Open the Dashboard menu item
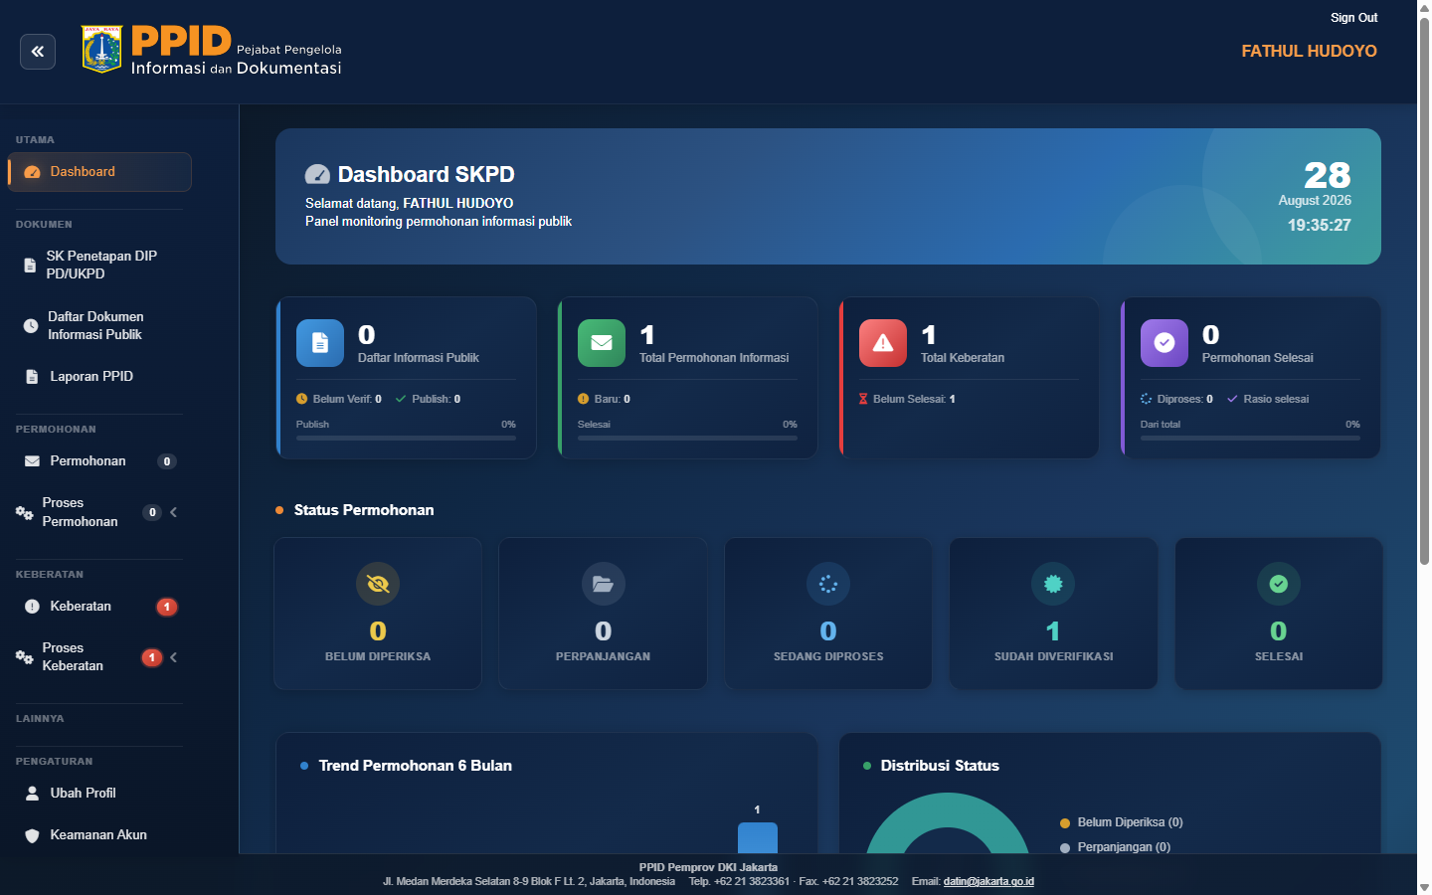Screen dimensions: 1432x895 click(x=99, y=172)
